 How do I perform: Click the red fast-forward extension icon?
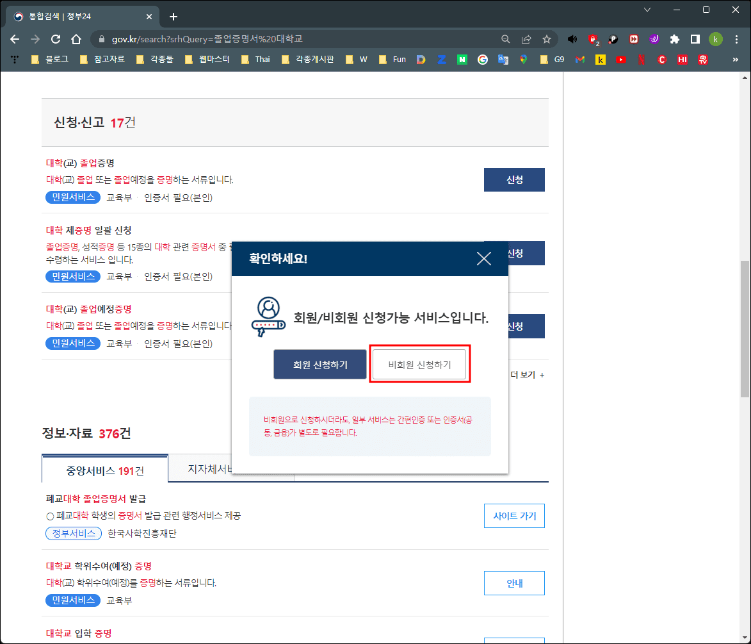point(633,39)
